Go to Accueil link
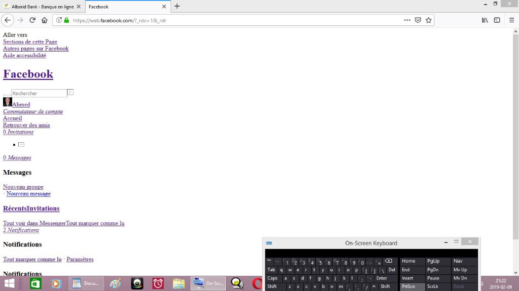This screenshot has height=291, width=519. click(x=12, y=118)
